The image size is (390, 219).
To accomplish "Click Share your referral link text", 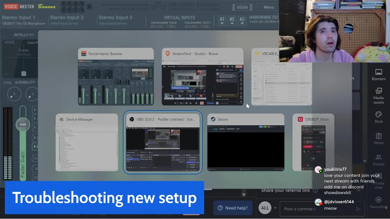I will pyautogui.click(x=285, y=190).
